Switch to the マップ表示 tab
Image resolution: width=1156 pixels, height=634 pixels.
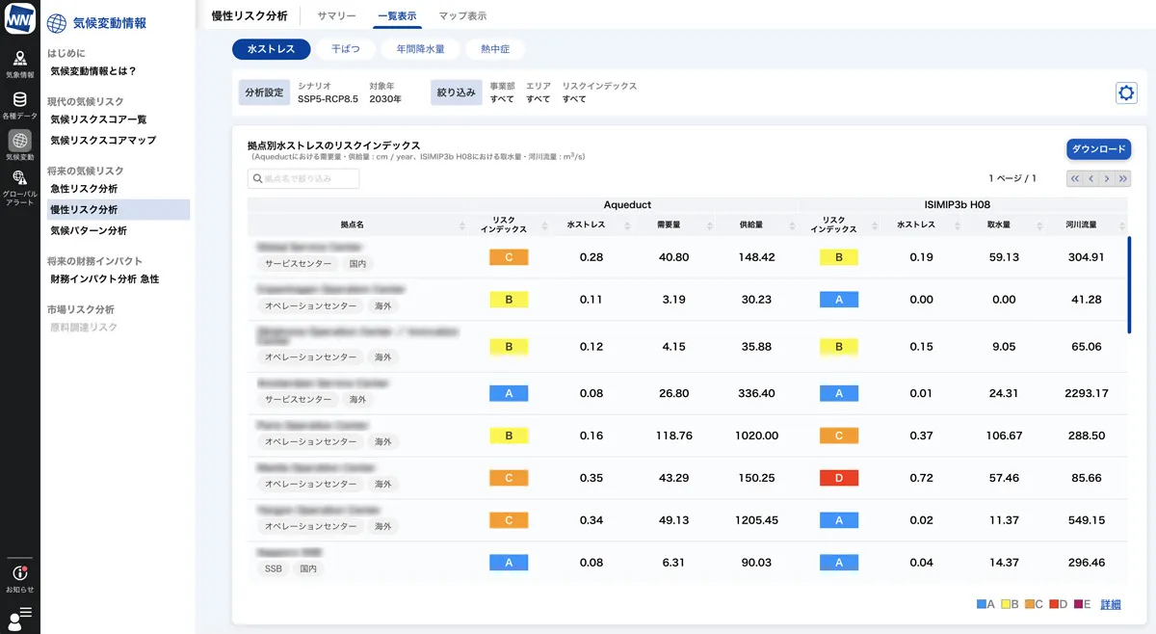463,14
